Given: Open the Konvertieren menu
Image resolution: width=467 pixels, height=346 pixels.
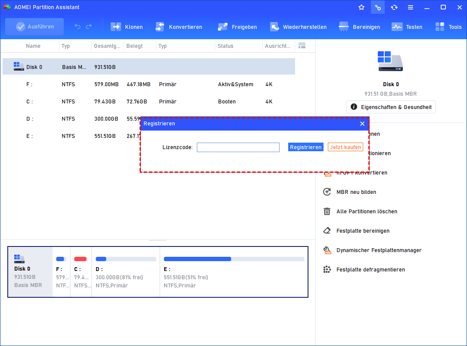Looking at the screenshot, I should tap(179, 27).
